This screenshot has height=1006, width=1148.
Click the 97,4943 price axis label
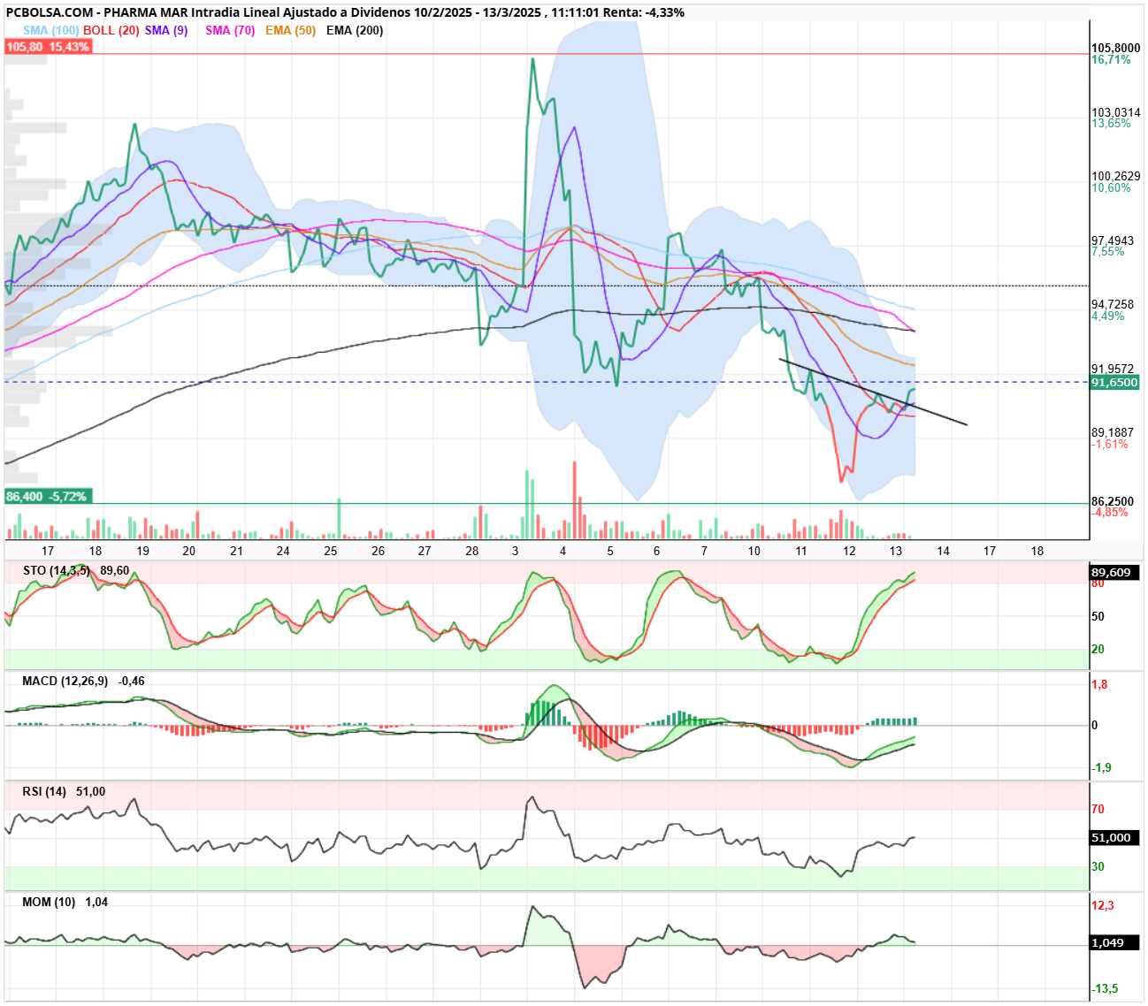[x=1113, y=240]
